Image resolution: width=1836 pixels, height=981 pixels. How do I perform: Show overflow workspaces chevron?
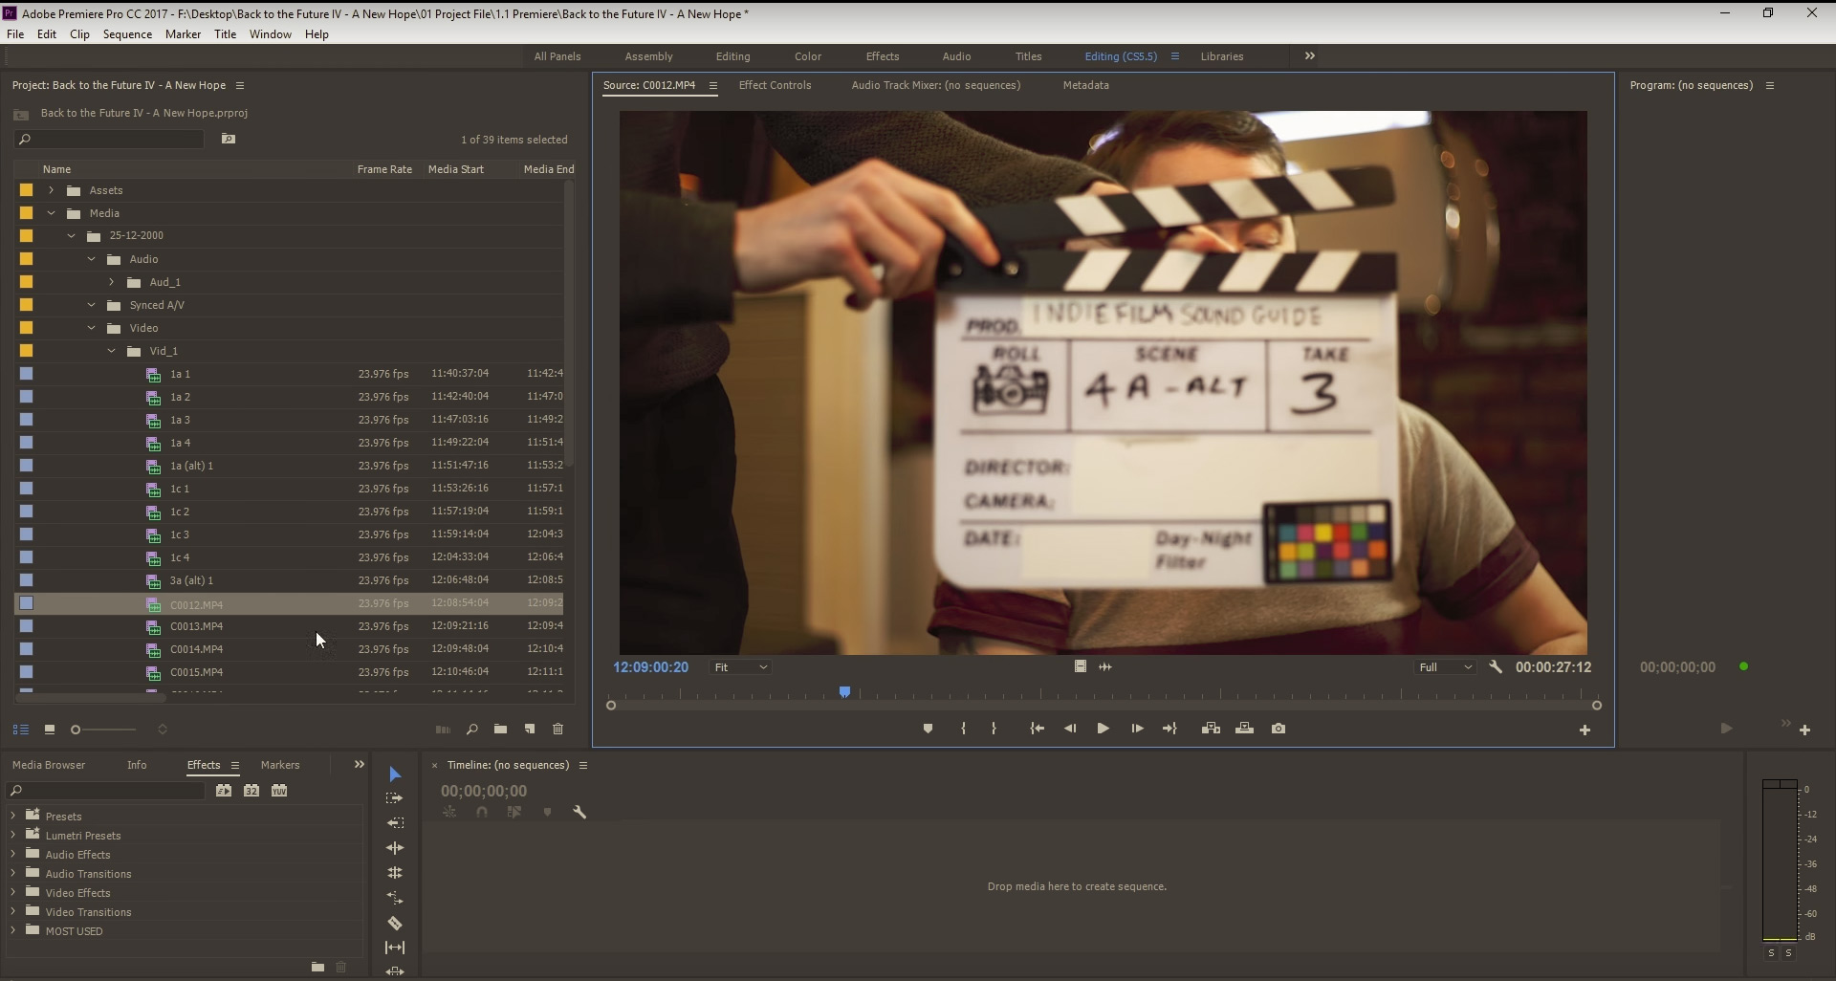tap(1310, 56)
